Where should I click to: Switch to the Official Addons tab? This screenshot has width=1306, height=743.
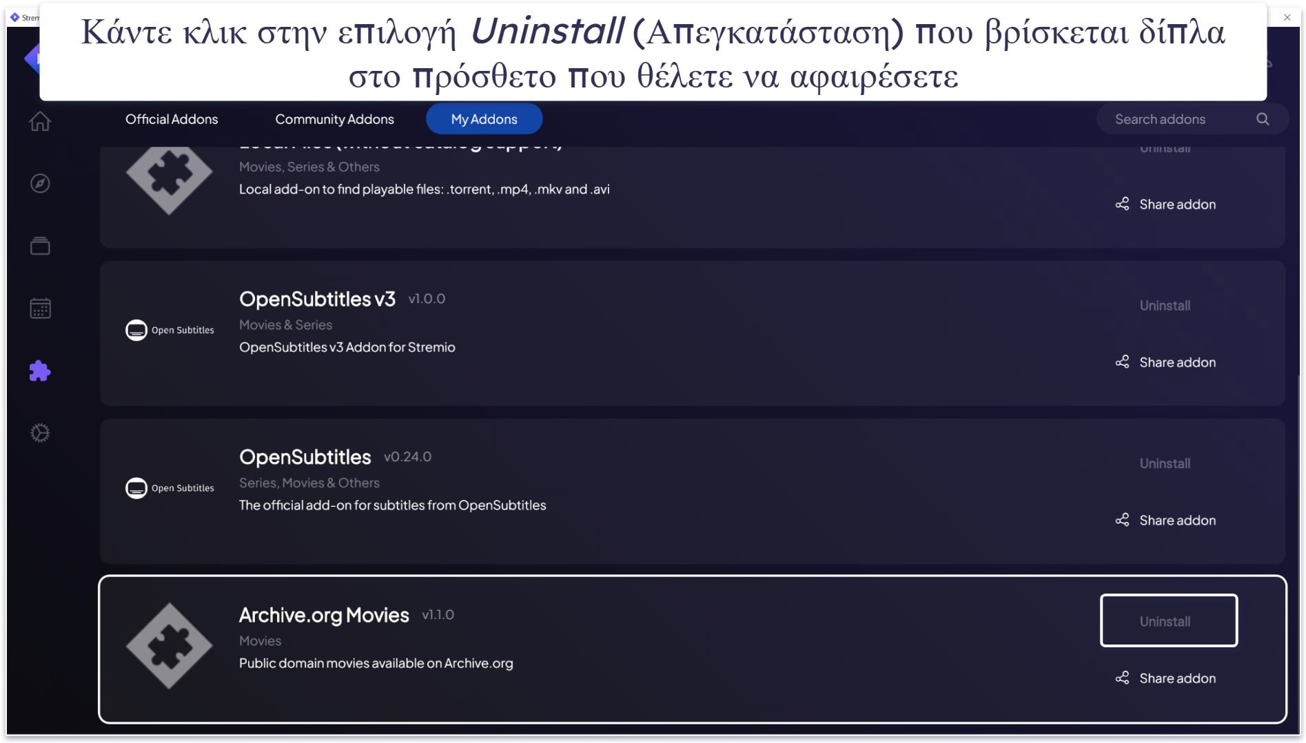172,119
